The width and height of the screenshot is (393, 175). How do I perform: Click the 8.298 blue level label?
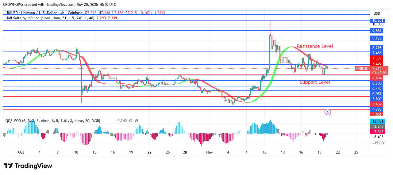(x=377, y=48)
